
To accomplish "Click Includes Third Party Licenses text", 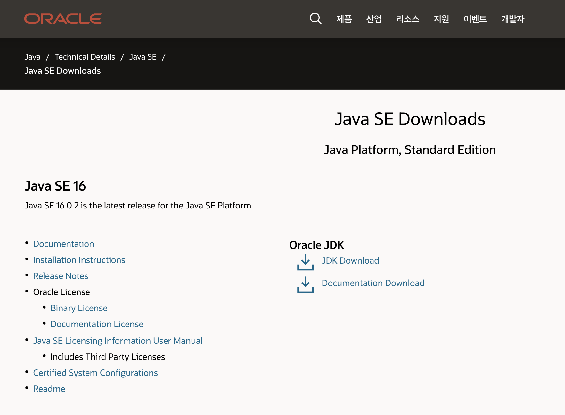I will tap(108, 357).
